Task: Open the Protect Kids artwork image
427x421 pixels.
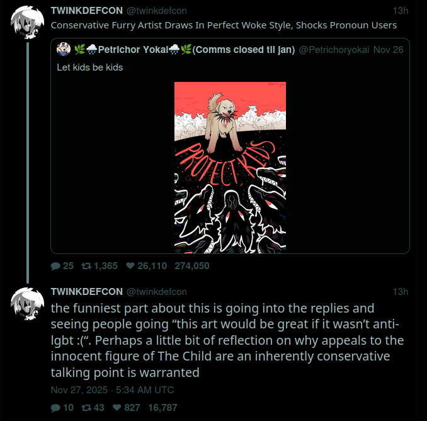Action: [x=230, y=167]
